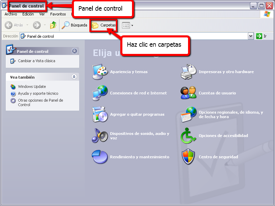Viewport: 275px width, 206px height.
Task: Click the Cambiar a Vista clásica icon
Action: (x=13, y=61)
